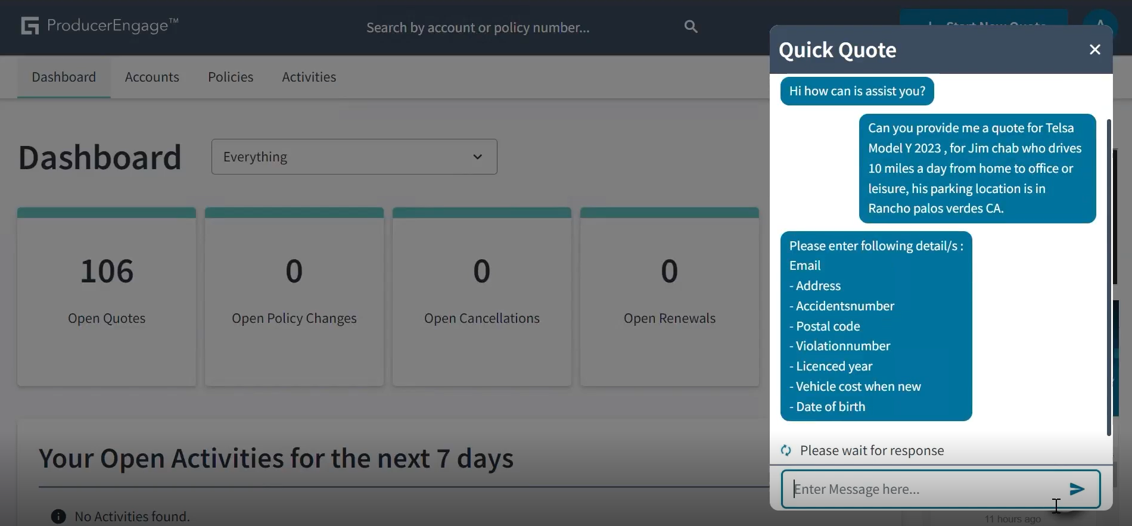This screenshot has height=526, width=1132.
Task: Expand the Everything filter dropdown
Action: click(x=354, y=157)
